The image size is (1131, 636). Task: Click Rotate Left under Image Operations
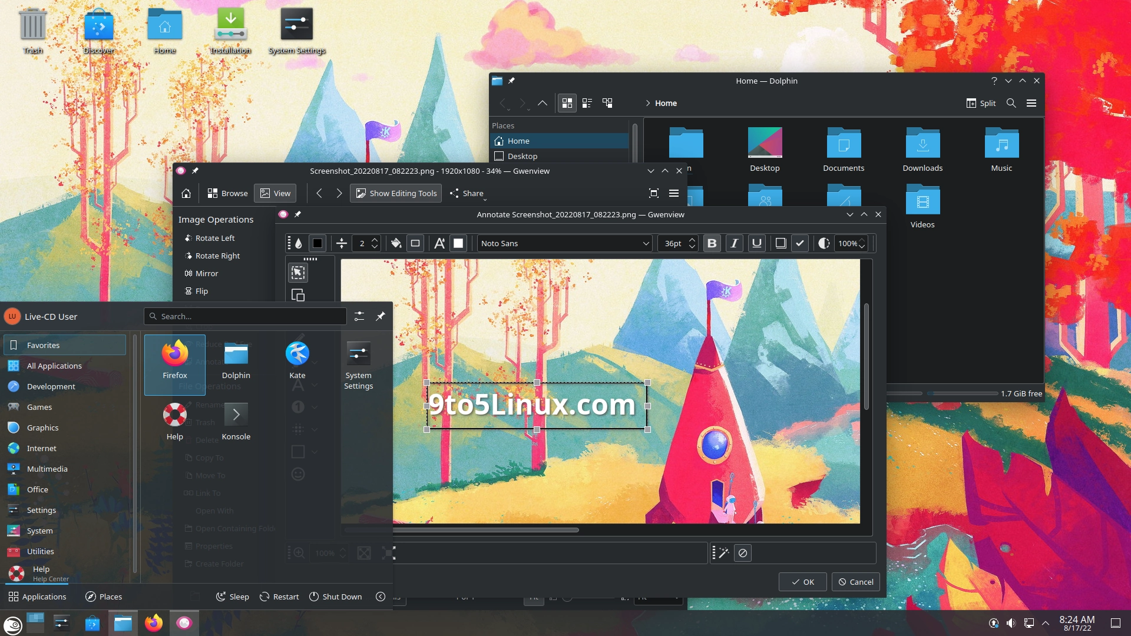pos(214,238)
